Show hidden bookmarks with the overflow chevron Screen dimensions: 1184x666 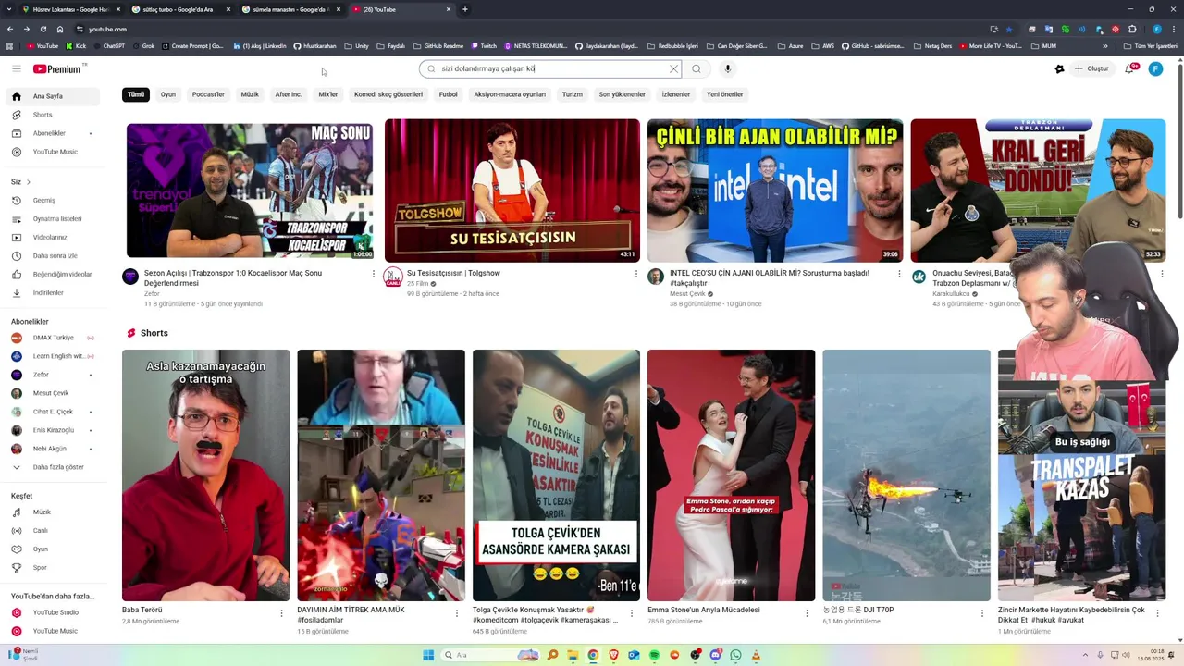[x=1105, y=45]
